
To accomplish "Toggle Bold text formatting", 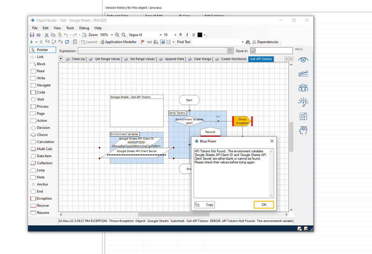I will point(181,35).
